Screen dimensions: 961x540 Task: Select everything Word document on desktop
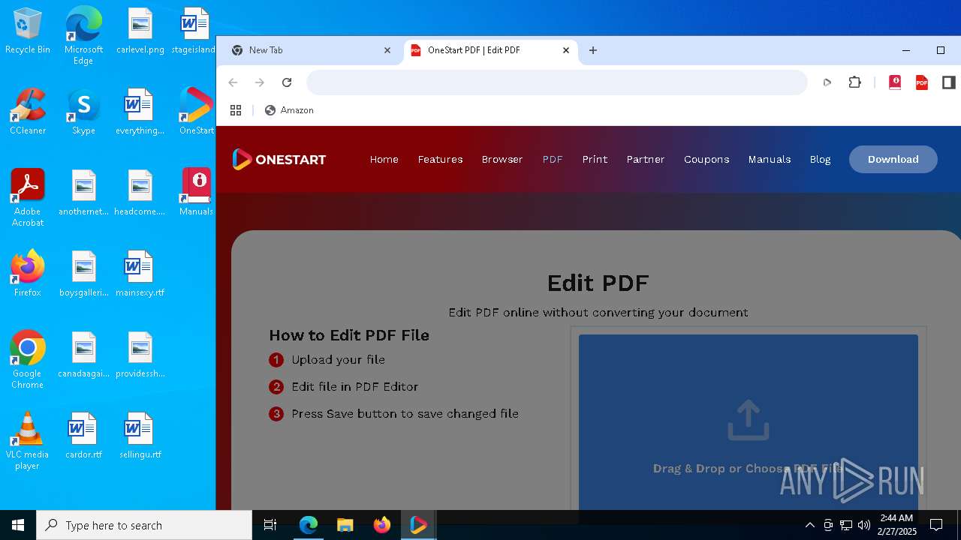tap(140, 112)
